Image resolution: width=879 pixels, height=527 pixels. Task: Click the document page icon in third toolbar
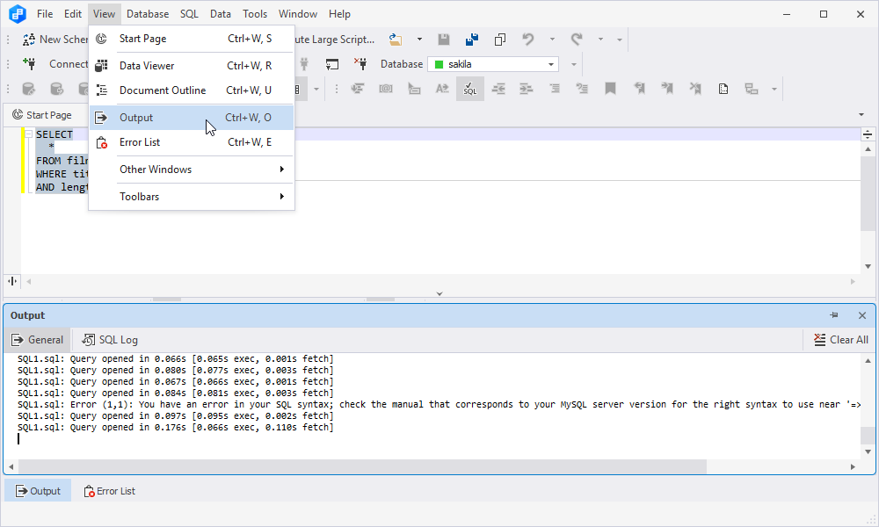[723, 89]
